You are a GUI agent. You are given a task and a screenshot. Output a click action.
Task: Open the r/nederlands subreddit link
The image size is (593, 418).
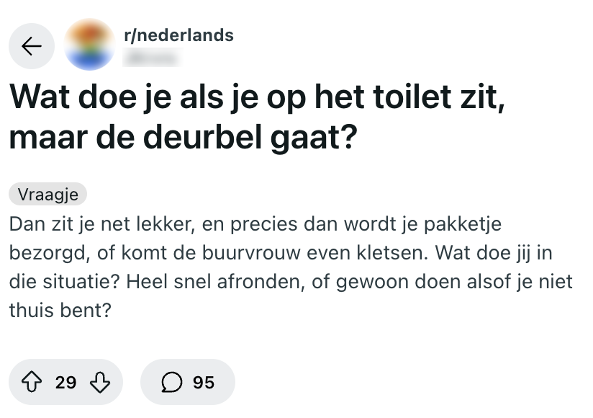(x=179, y=35)
